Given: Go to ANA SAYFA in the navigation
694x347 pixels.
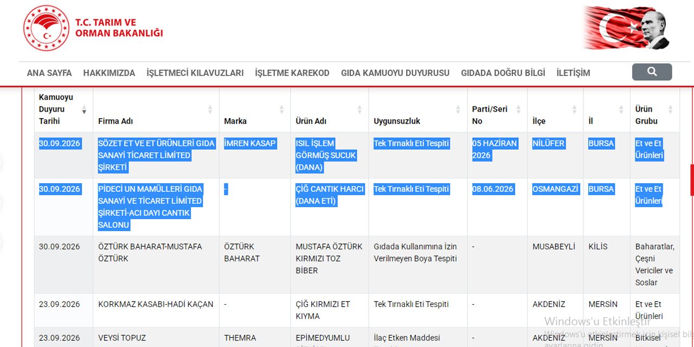Looking at the screenshot, I should coord(49,73).
